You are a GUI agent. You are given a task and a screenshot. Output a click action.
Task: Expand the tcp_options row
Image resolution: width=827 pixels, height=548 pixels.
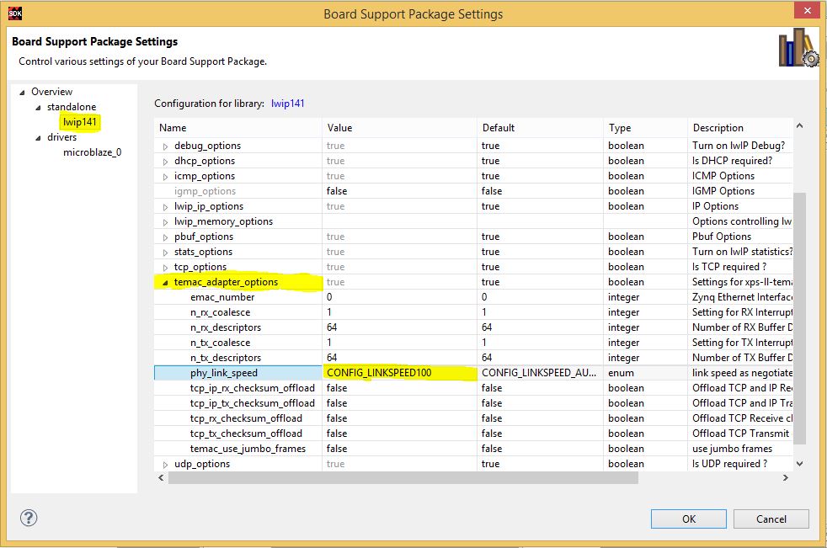click(165, 268)
